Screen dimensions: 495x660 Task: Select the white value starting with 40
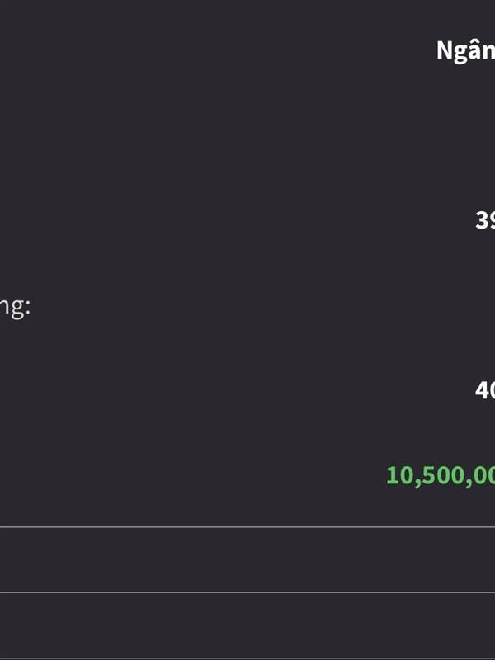point(485,390)
